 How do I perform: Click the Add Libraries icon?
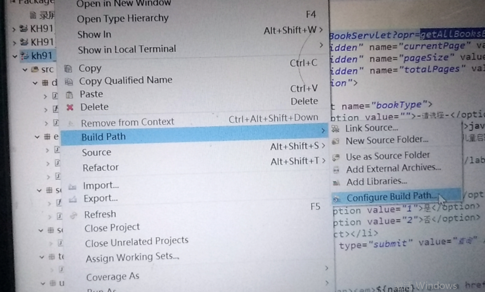[336, 183]
